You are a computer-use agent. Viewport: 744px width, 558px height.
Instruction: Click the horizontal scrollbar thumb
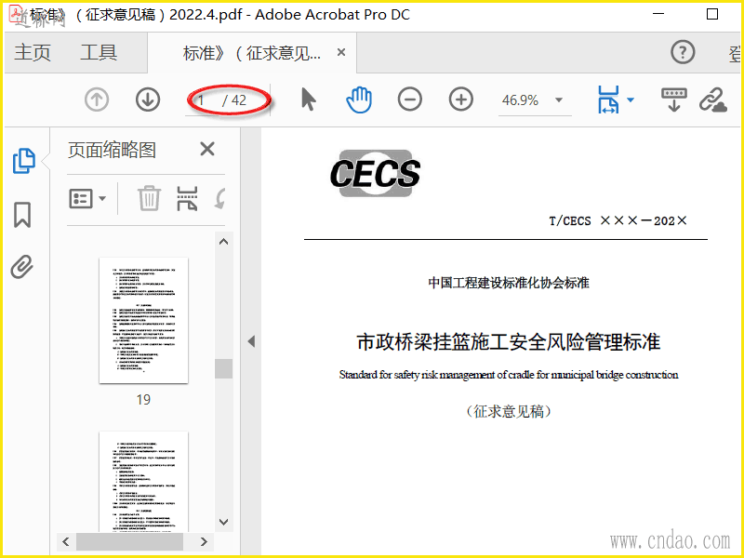point(129,541)
